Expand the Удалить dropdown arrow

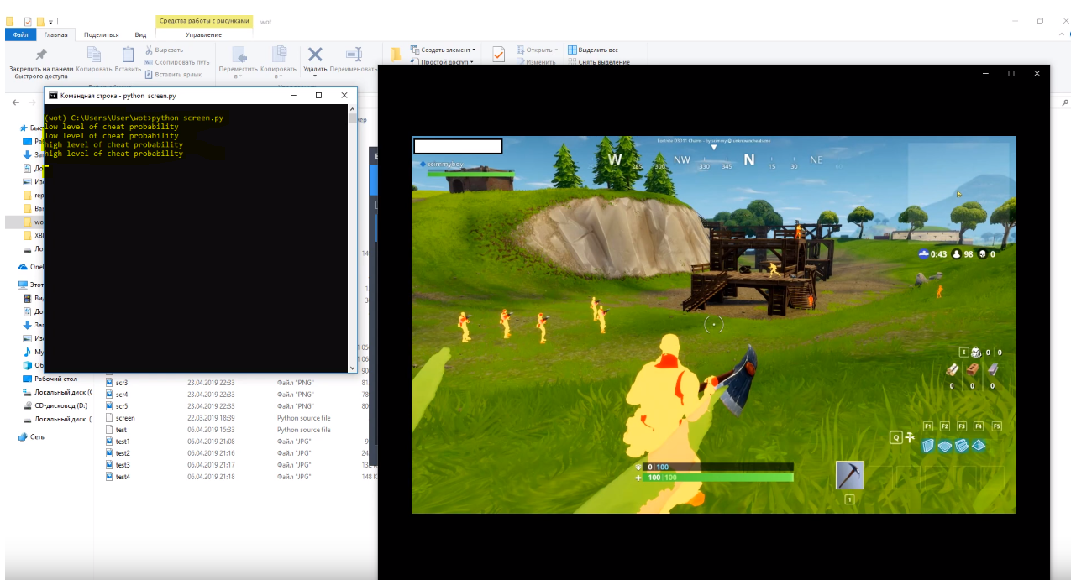tap(315, 76)
